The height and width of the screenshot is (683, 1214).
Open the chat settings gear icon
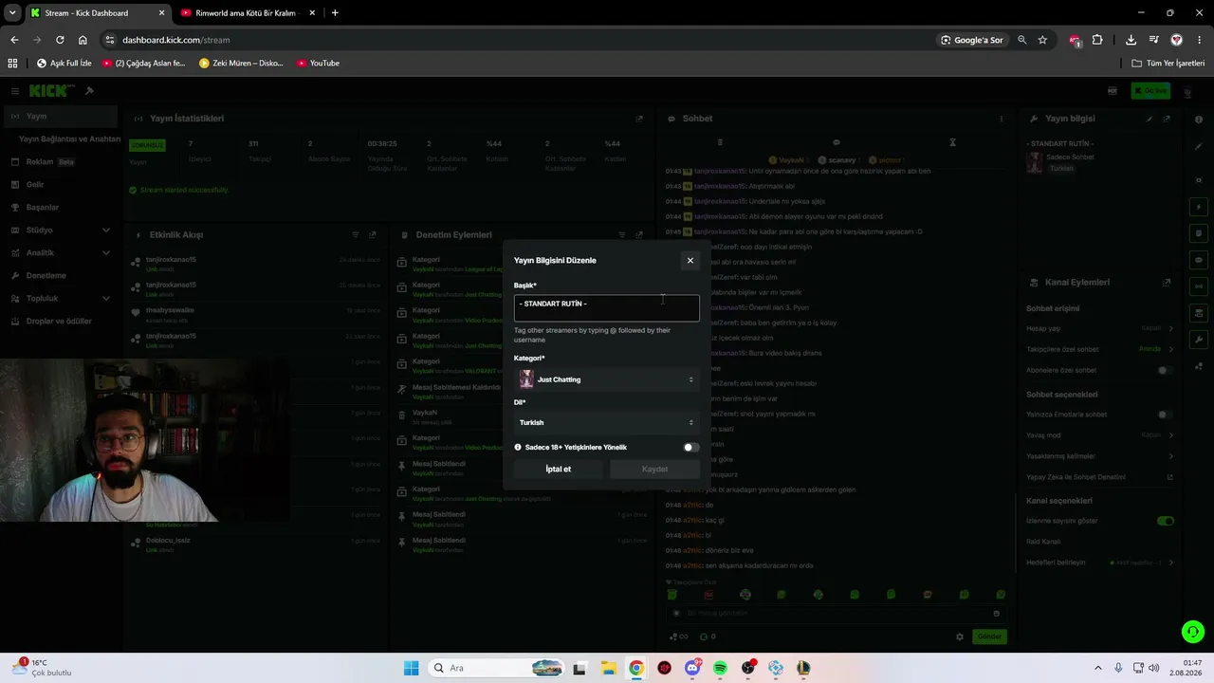[x=960, y=637]
